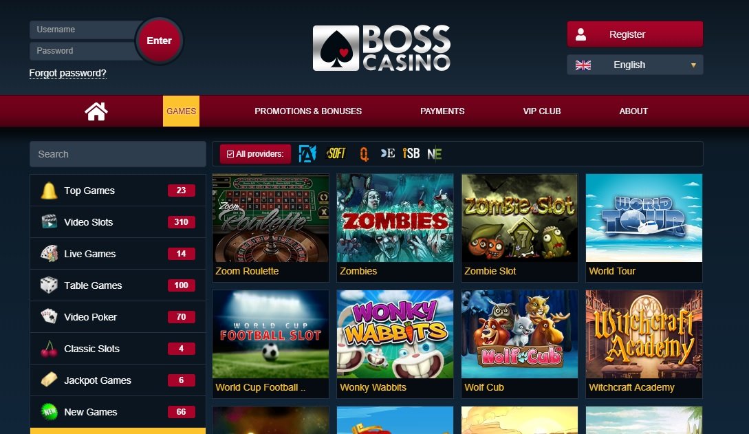
Task: Click the Forgot password link
Action: point(68,73)
